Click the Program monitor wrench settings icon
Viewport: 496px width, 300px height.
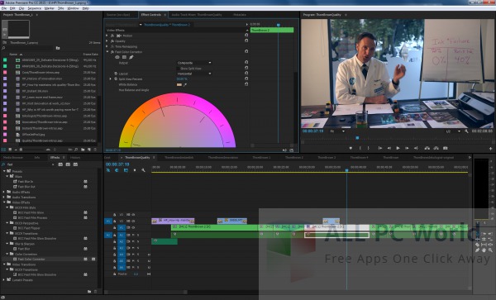466,131
